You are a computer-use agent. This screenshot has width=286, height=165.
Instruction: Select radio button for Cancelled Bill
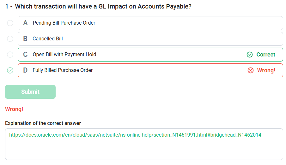pos(10,39)
